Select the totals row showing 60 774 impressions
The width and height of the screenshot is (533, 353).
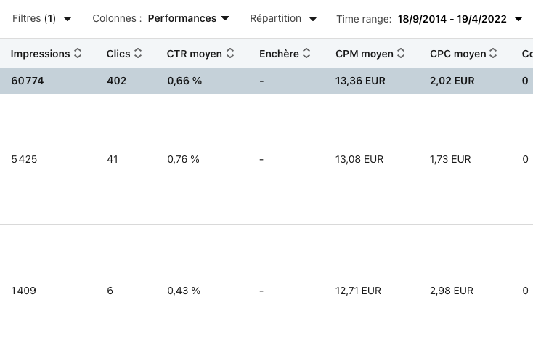click(28, 81)
